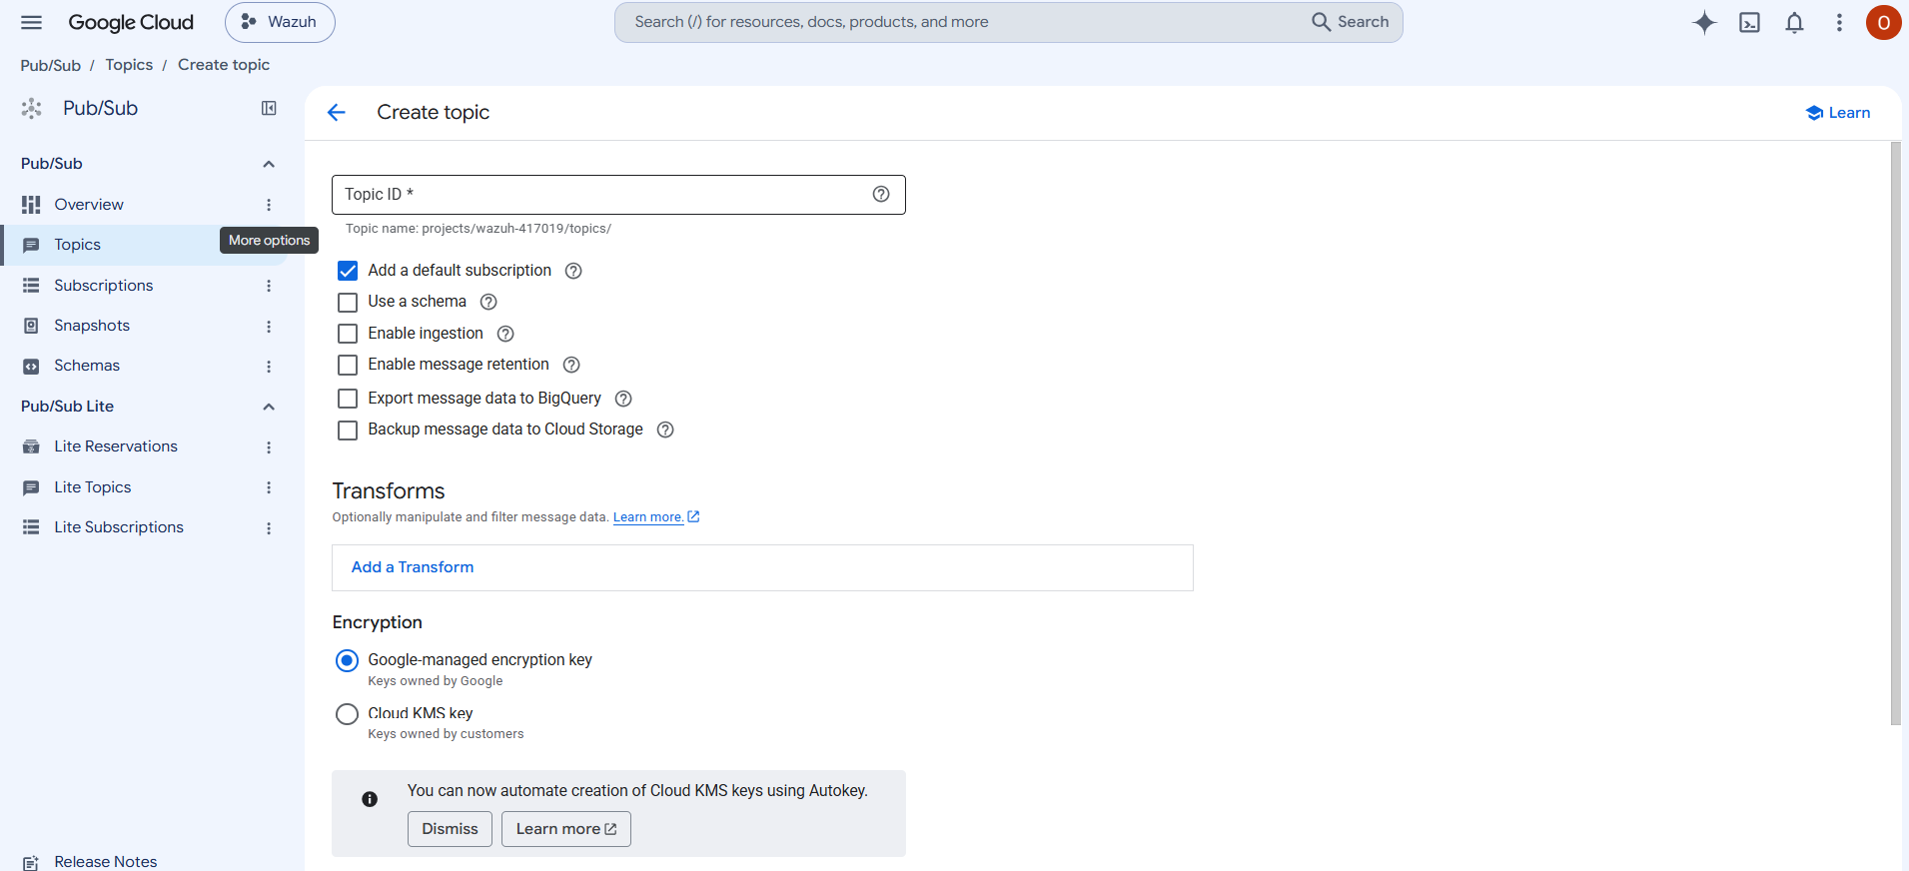Open Gemini AI assistant sparkle icon
Screen dimensions: 1909x871
[1704, 22]
